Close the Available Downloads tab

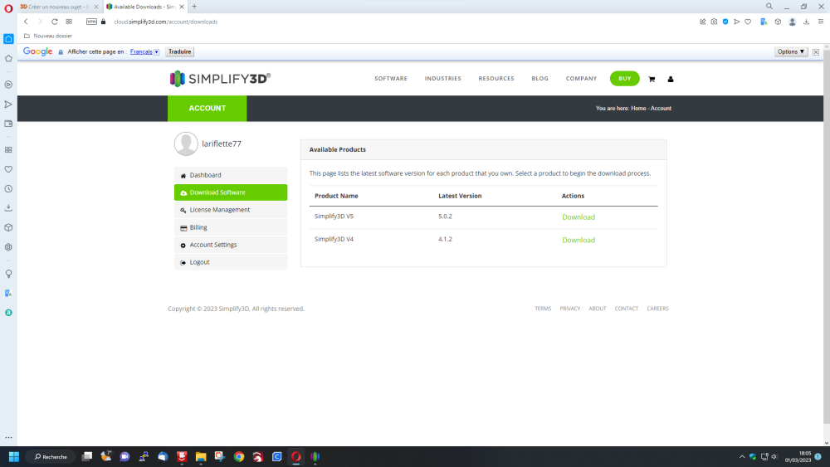tap(182, 7)
